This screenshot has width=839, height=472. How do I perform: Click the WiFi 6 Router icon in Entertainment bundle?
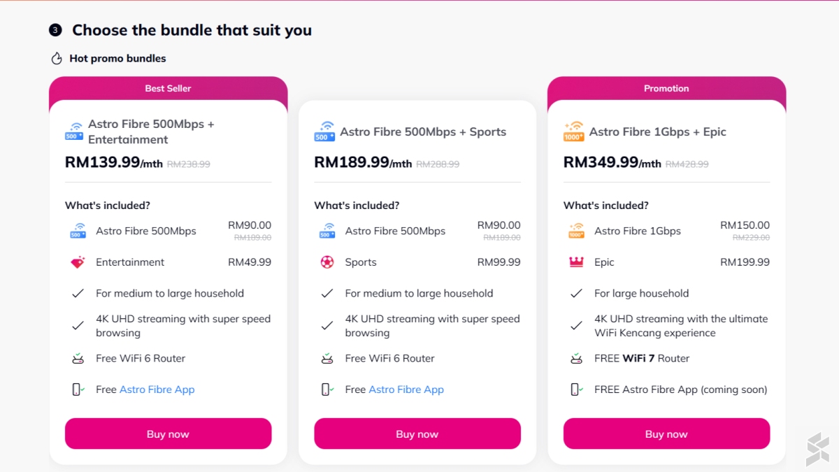[78, 359]
